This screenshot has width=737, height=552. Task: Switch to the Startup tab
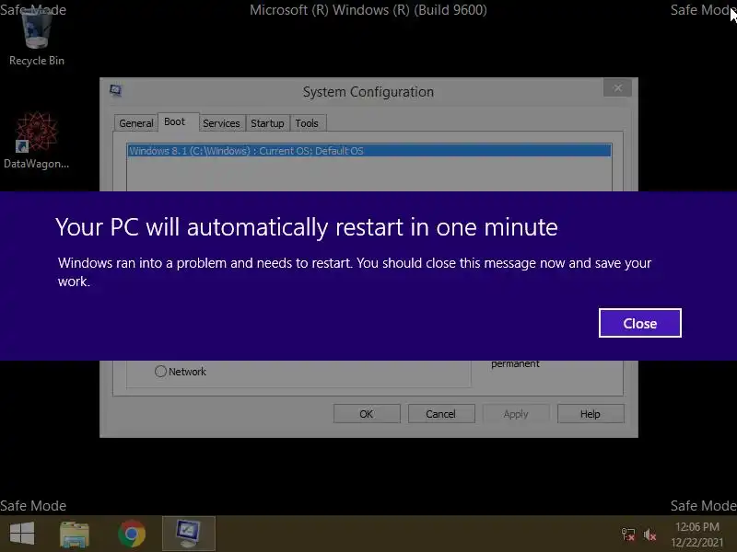coord(267,123)
